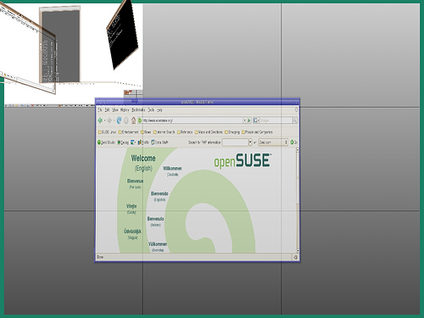
Task: Reload the page with the blue refresh icon
Action: pyautogui.click(x=119, y=120)
